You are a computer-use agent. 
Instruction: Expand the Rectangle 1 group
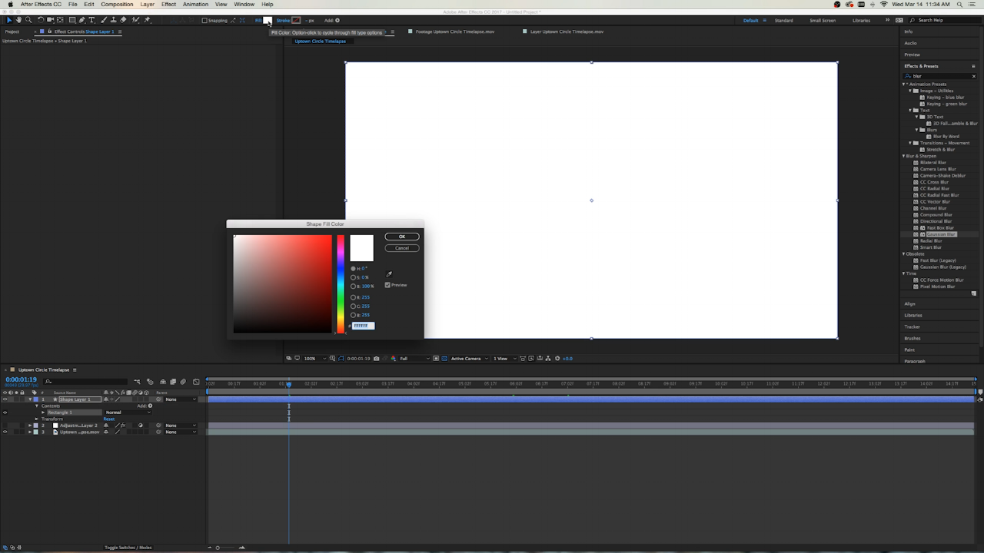(43, 412)
